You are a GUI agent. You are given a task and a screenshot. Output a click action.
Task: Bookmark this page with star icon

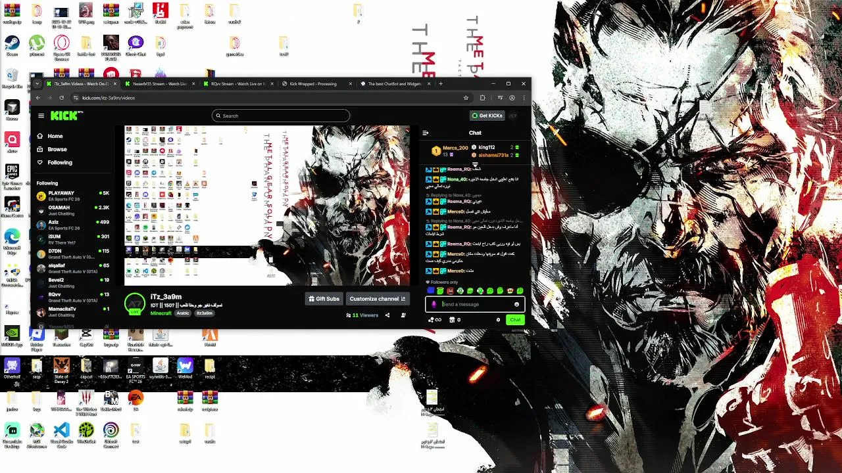[x=466, y=98]
